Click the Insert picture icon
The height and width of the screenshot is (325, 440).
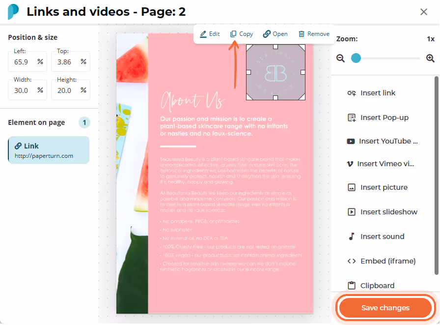[351, 187]
